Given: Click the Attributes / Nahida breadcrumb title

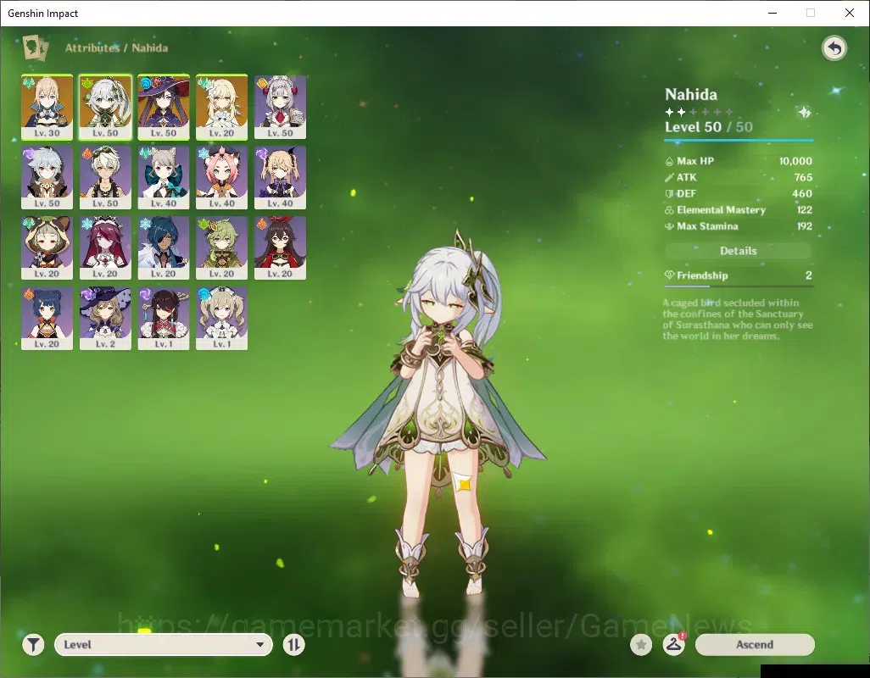Looking at the screenshot, I should pyautogui.click(x=116, y=47).
